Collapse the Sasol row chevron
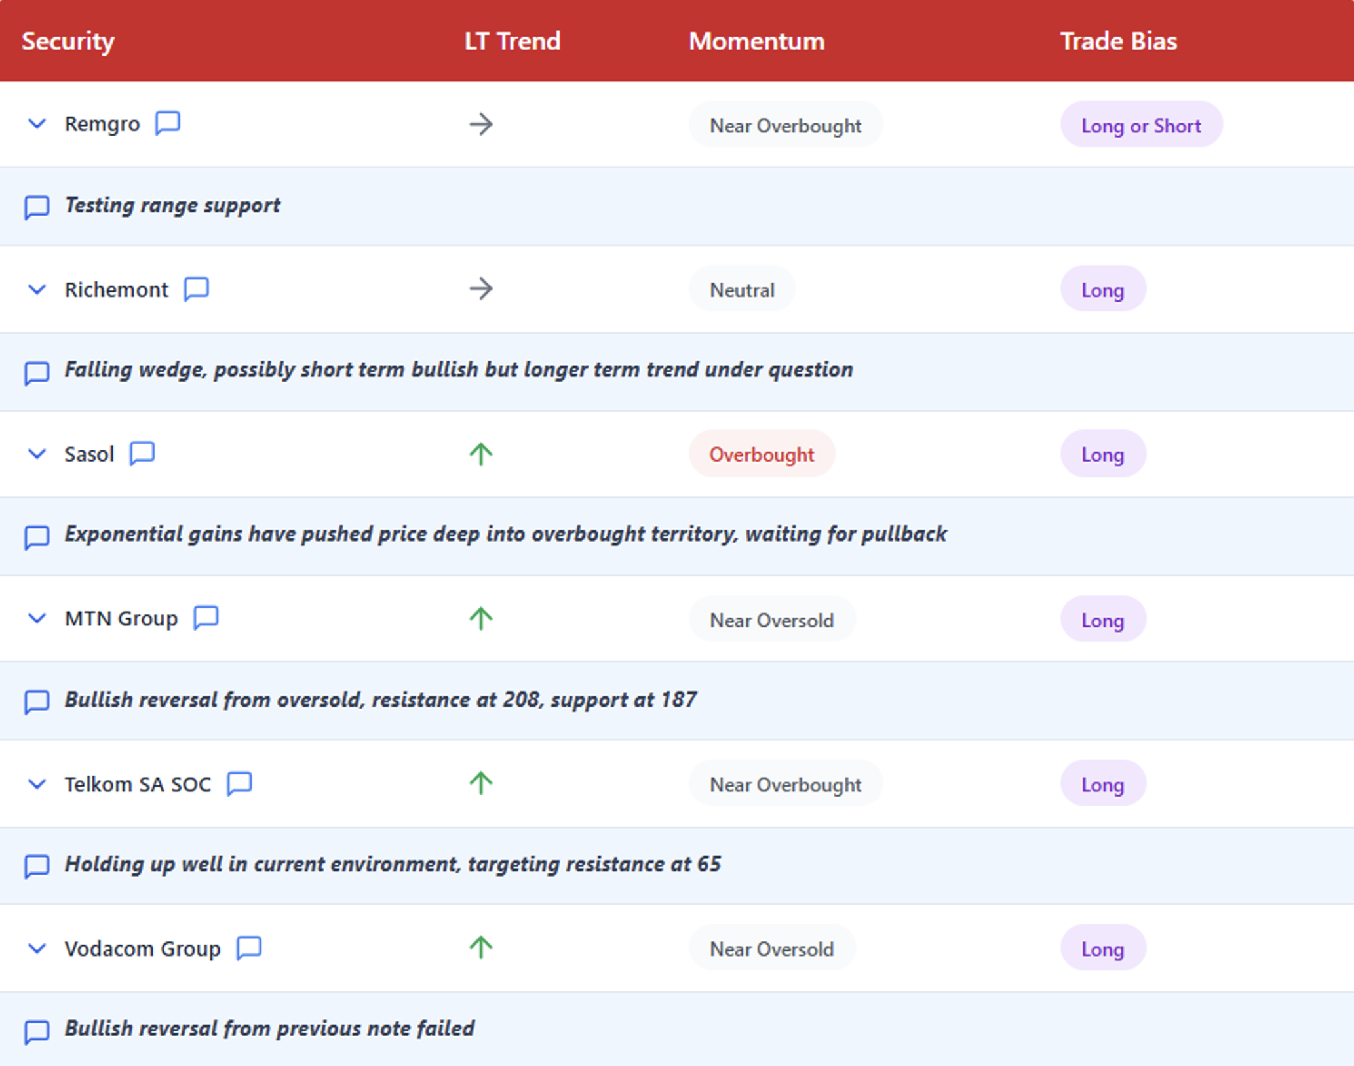Viewport: 1354px width, 1066px height. 37,454
